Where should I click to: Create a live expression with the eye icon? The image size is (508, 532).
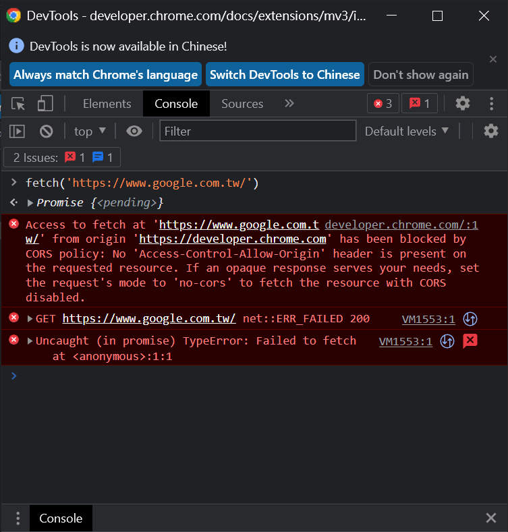[134, 131]
